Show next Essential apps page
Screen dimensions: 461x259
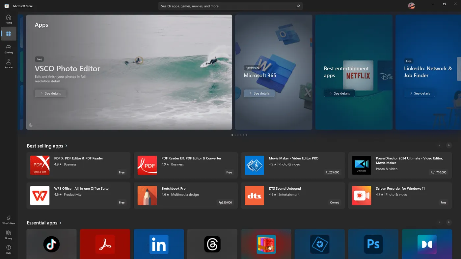(448, 222)
